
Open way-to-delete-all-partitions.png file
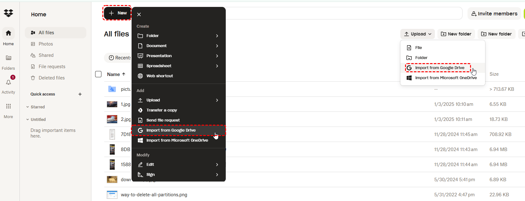[x=154, y=195]
